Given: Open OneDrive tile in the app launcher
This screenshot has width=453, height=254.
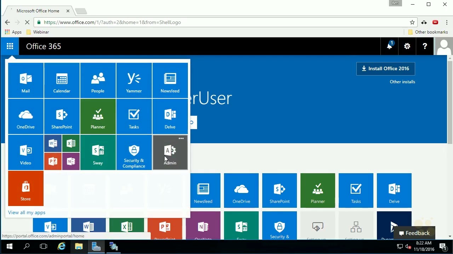Looking at the screenshot, I should point(26,116).
